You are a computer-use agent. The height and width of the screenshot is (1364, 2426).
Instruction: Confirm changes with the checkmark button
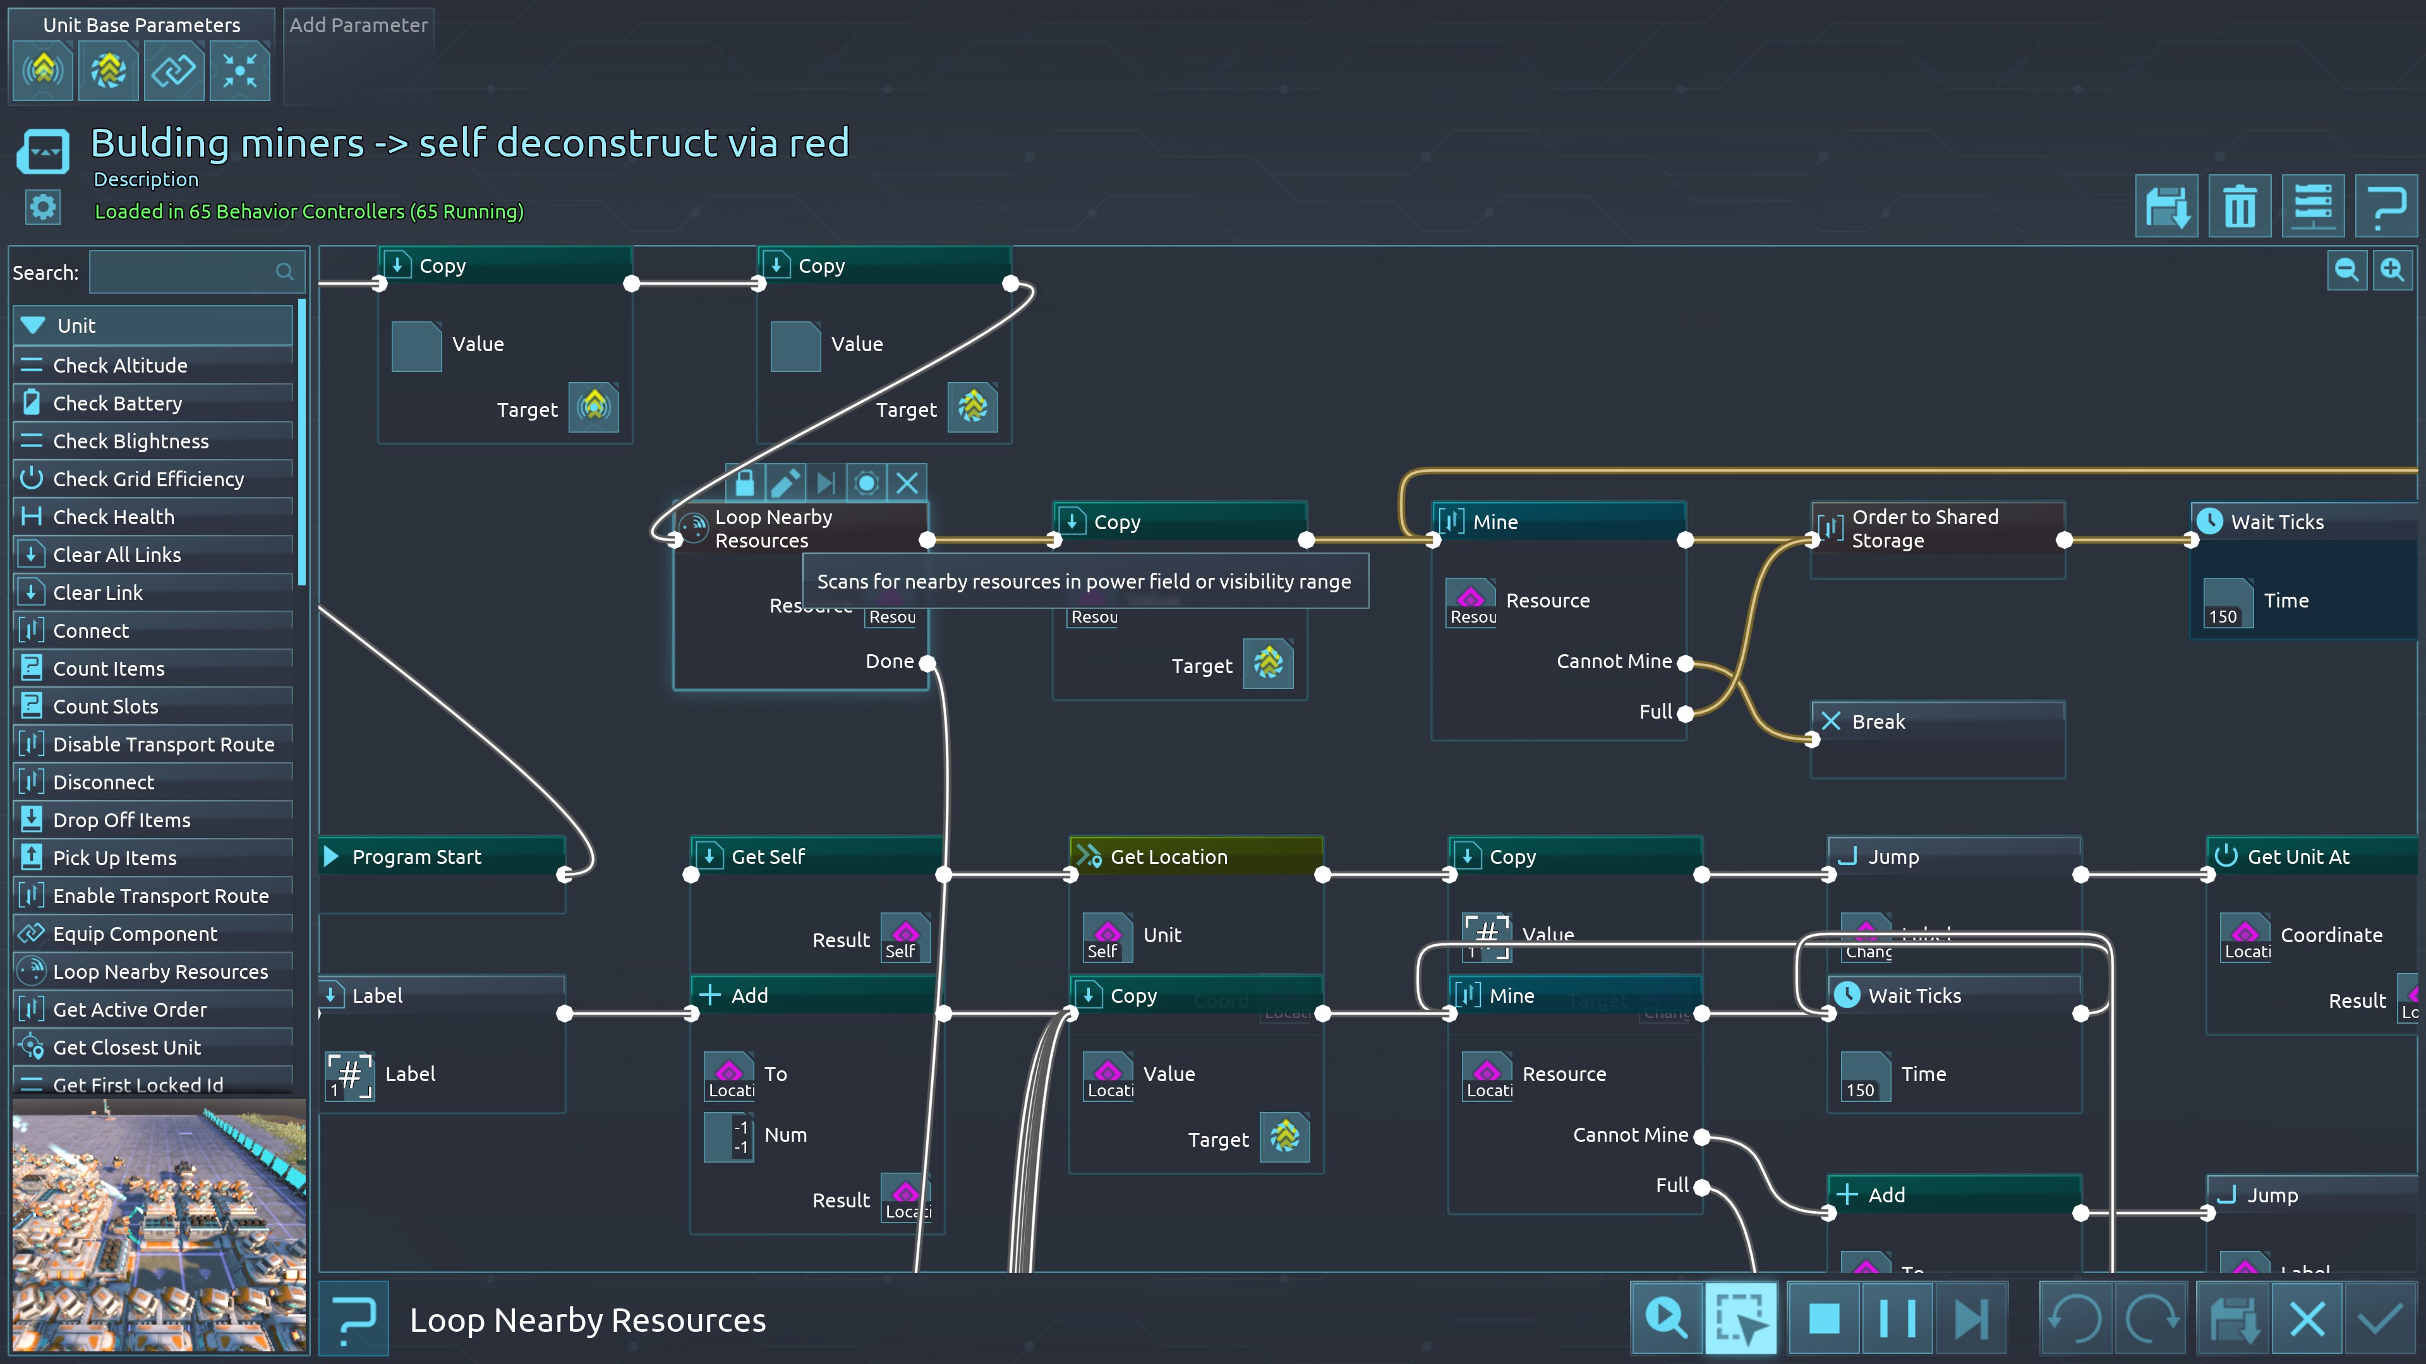click(2379, 1318)
